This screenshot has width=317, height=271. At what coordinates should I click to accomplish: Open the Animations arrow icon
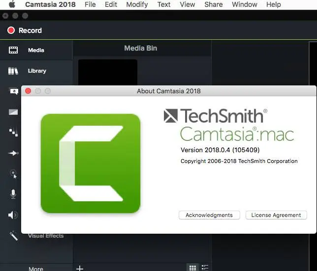click(x=13, y=153)
